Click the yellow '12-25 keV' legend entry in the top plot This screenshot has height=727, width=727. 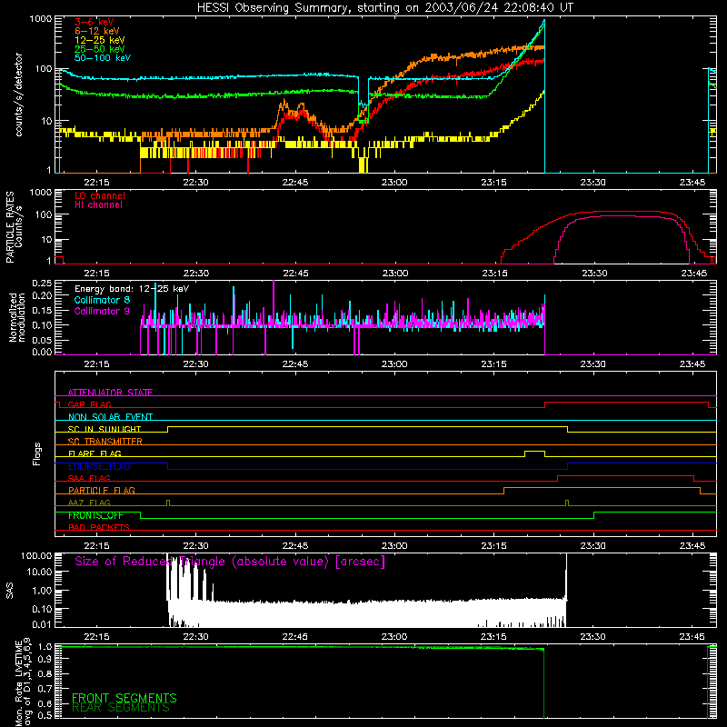point(100,40)
